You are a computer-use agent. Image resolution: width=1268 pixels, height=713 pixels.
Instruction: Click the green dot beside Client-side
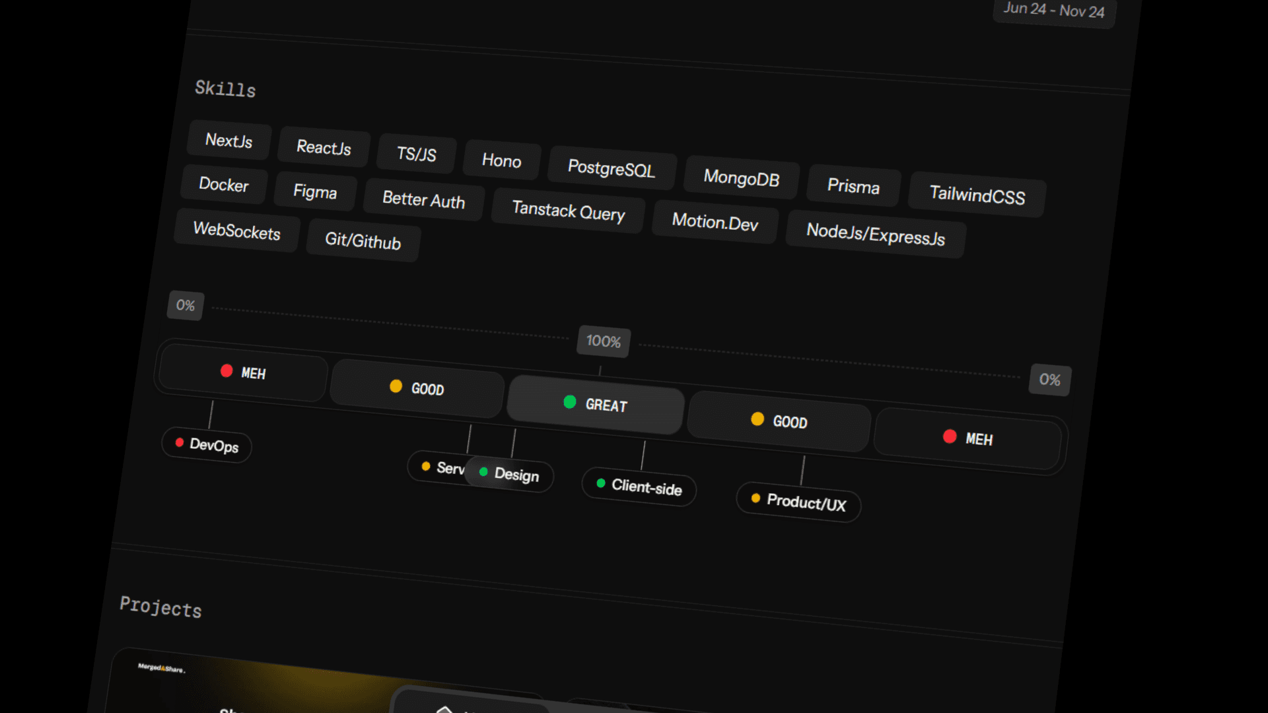coord(601,483)
